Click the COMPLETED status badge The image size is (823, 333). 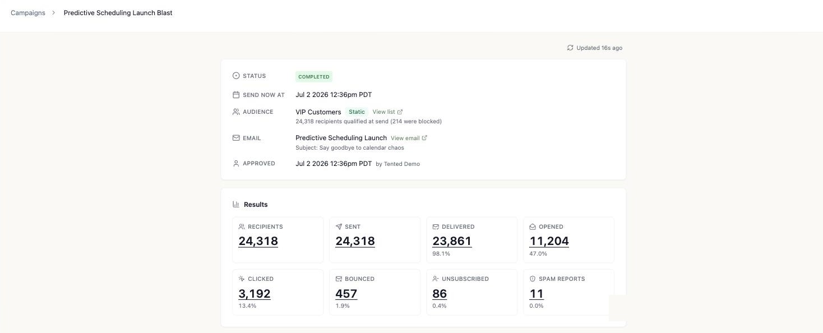tap(314, 76)
